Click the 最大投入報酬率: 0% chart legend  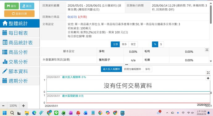[74, 77]
